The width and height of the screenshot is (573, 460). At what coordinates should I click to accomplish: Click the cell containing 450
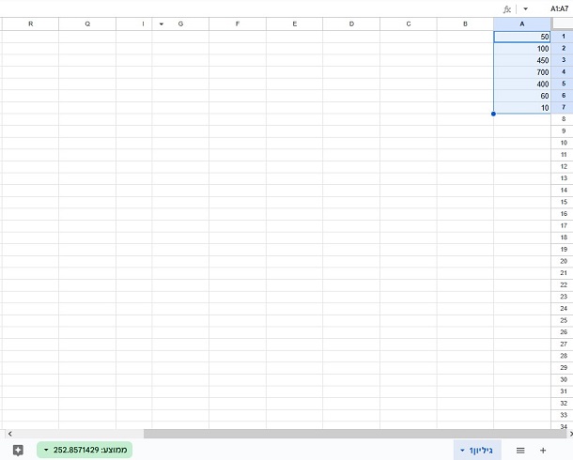click(522, 60)
